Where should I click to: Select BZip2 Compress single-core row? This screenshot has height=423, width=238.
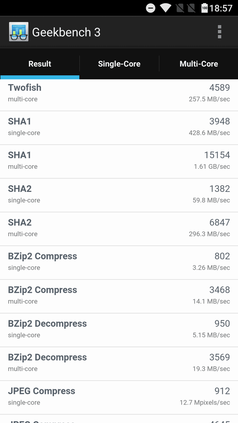tap(119, 262)
